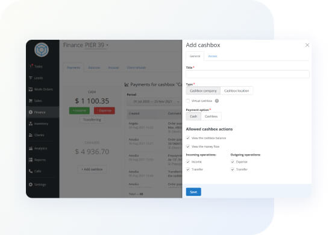
Task: Close the Add cashbox panel
Action: [x=307, y=45]
